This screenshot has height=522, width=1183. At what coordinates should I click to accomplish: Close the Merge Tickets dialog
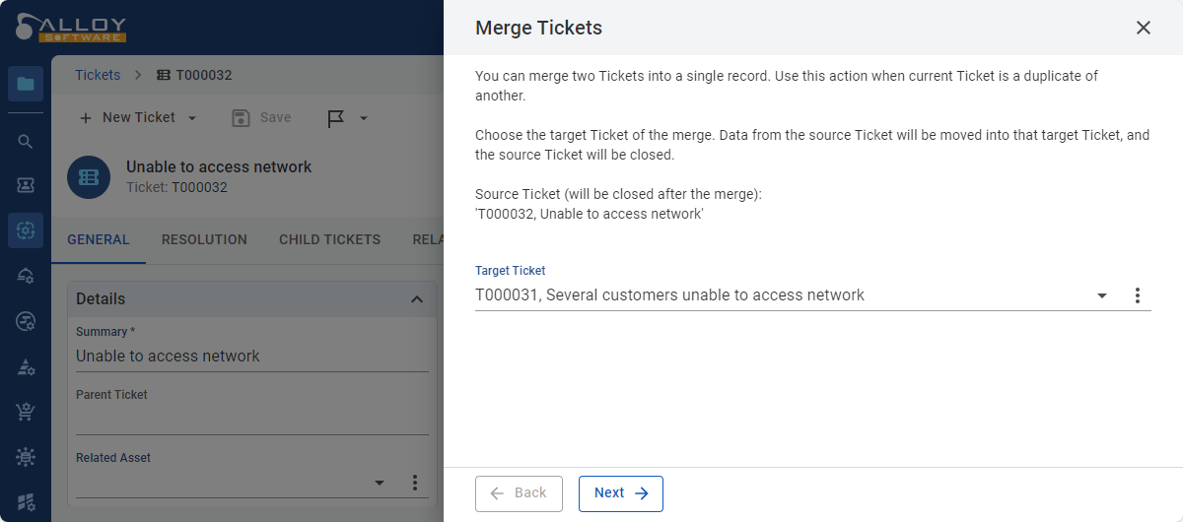coord(1144,28)
